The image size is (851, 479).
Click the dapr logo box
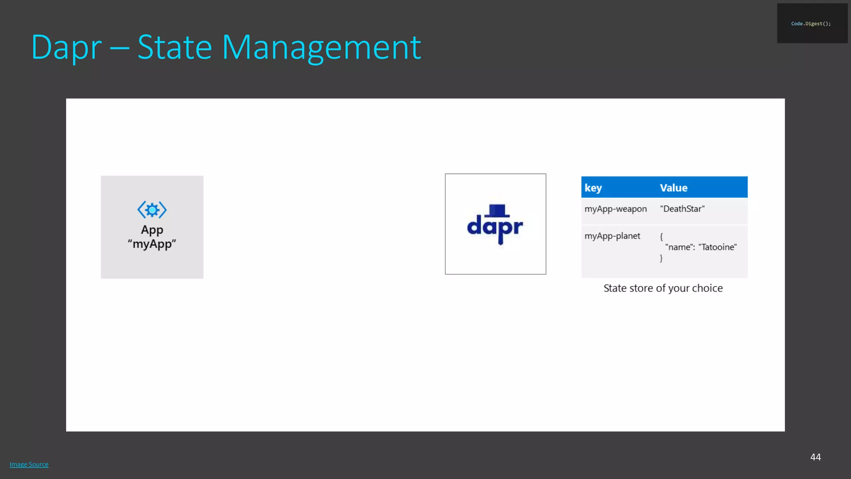[x=495, y=224]
